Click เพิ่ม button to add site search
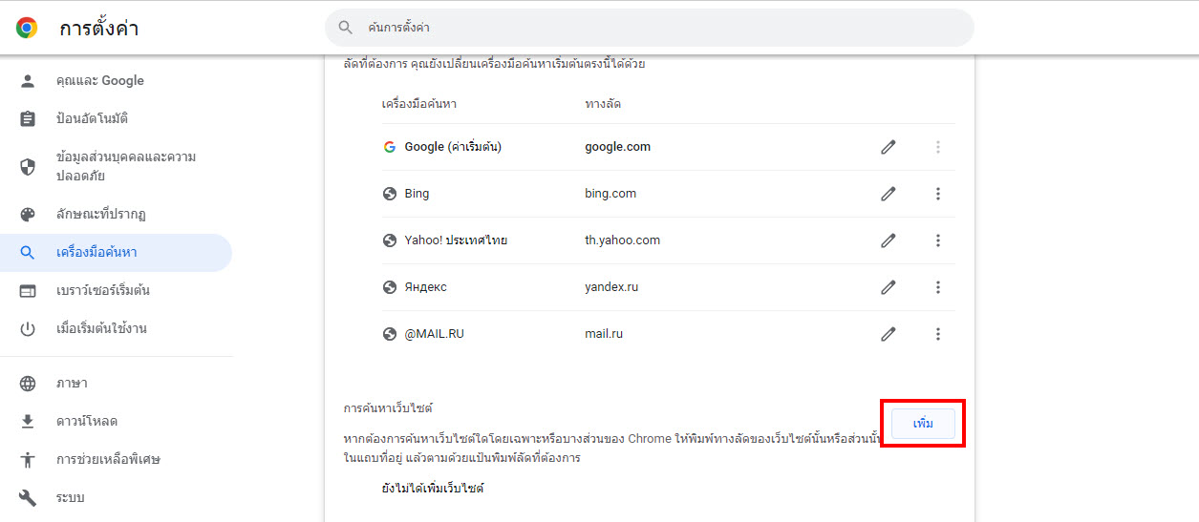Image resolution: width=1199 pixels, height=522 pixels. [923, 423]
